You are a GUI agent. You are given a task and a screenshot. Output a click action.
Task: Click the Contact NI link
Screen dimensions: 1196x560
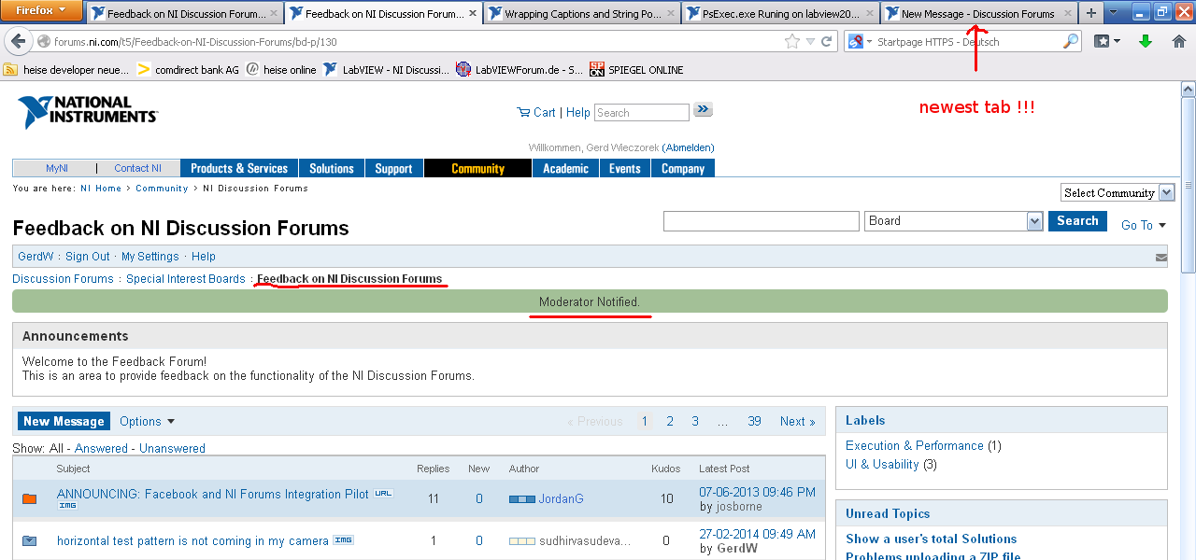pos(137,168)
